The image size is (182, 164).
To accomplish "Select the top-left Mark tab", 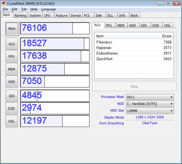I will (x=7, y=15).
